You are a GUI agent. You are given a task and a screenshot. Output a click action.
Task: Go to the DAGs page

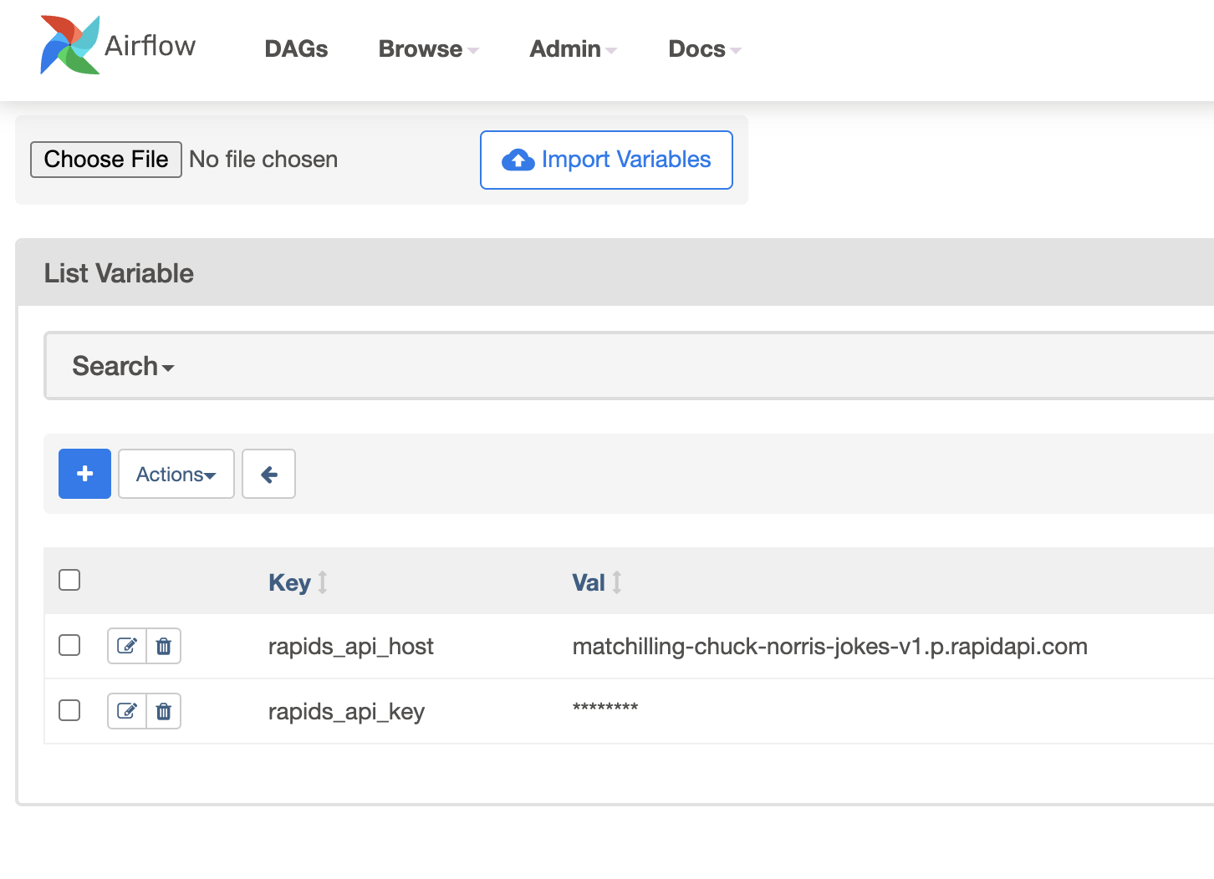(x=296, y=49)
